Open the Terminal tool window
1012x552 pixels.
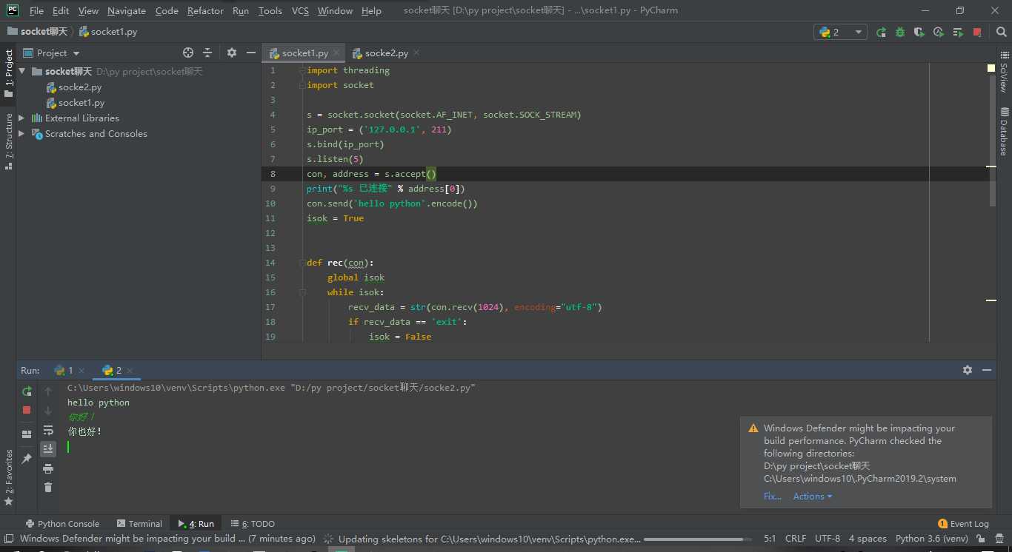139,523
